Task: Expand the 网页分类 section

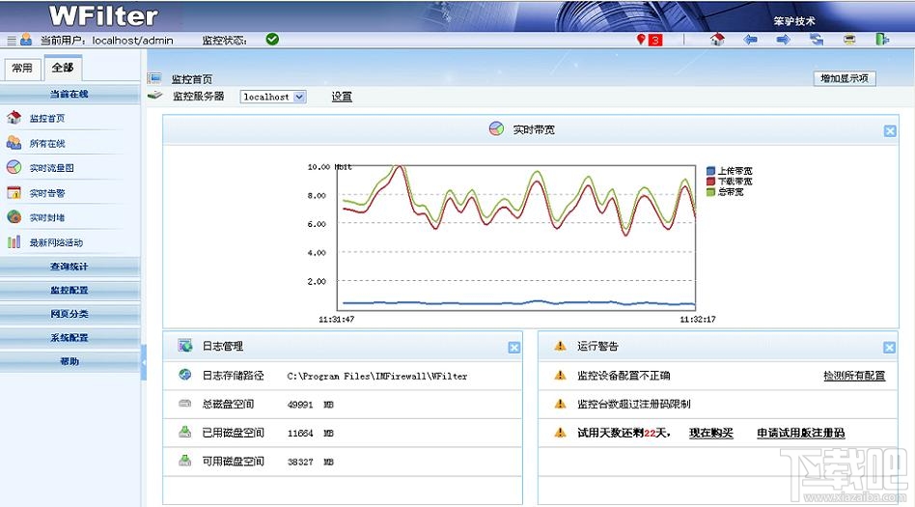Action: pyautogui.click(x=69, y=314)
